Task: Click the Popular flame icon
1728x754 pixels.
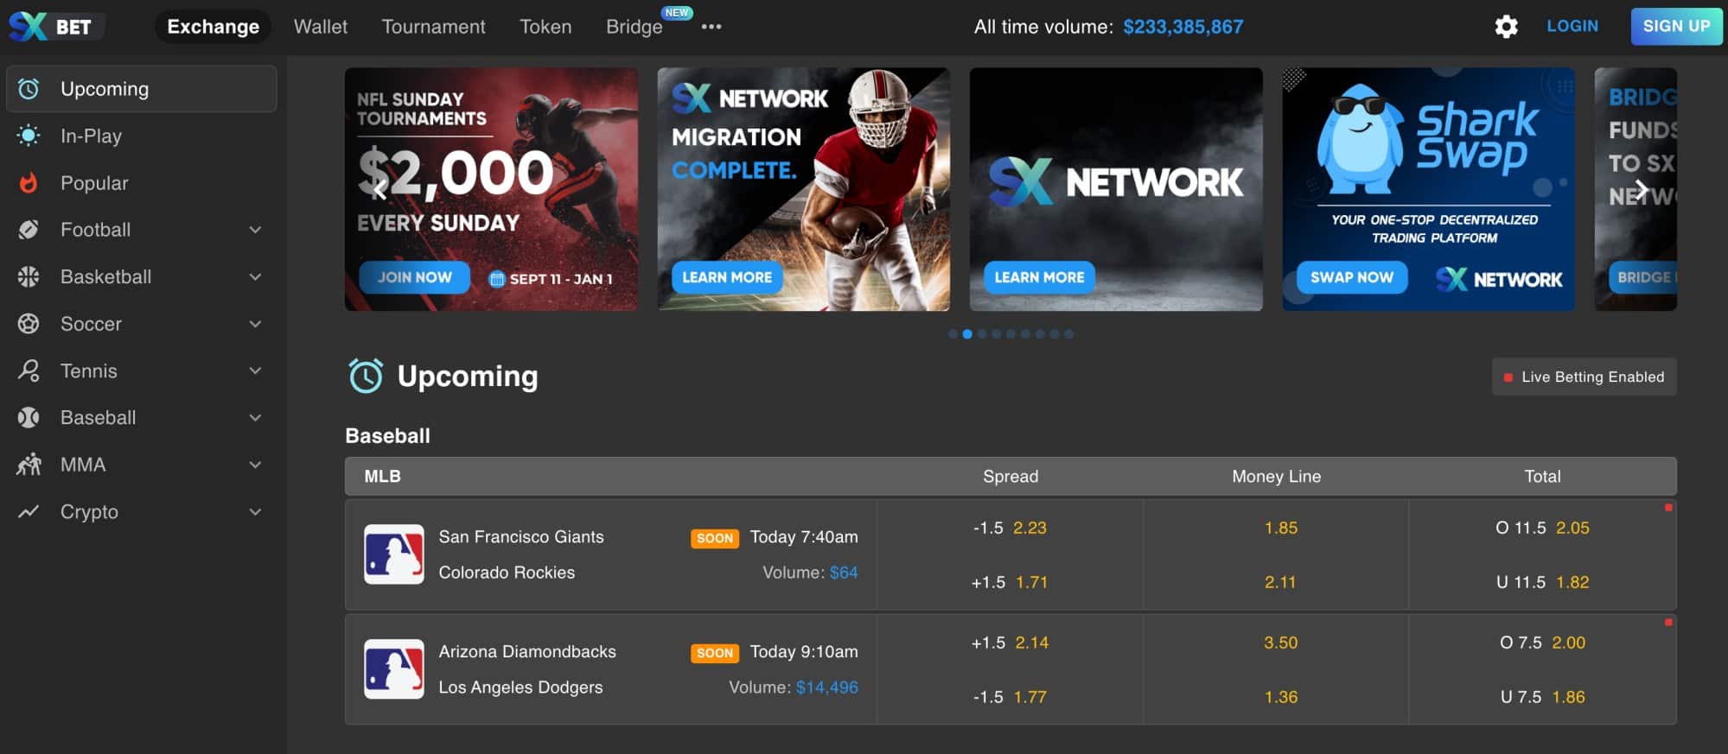Action: [29, 183]
